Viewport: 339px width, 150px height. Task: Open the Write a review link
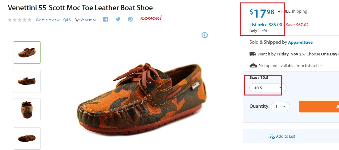48,20
